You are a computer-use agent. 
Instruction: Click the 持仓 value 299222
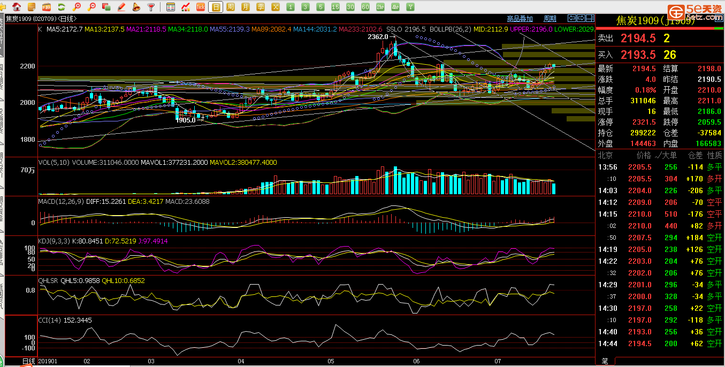(643, 133)
